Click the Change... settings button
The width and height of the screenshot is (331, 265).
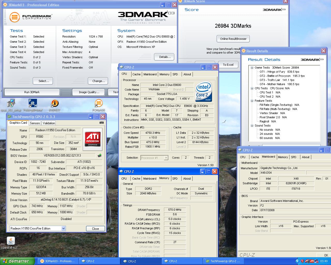(x=99, y=81)
